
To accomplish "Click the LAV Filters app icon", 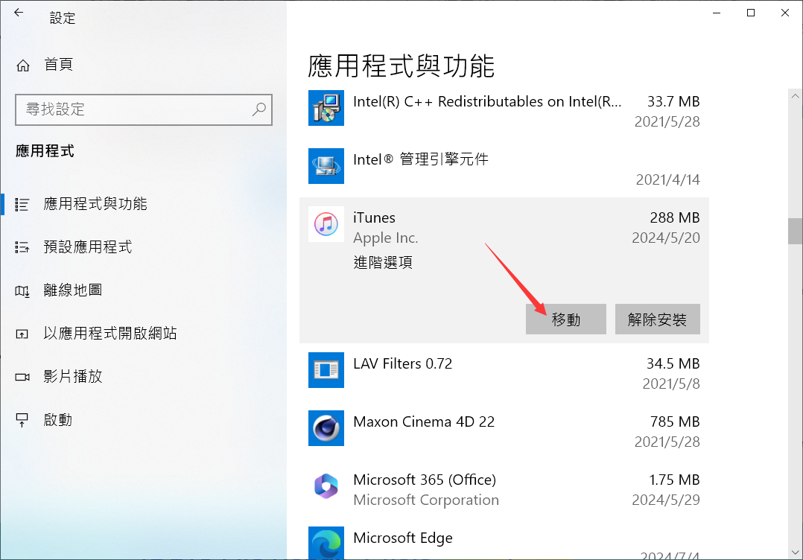I will pos(326,370).
